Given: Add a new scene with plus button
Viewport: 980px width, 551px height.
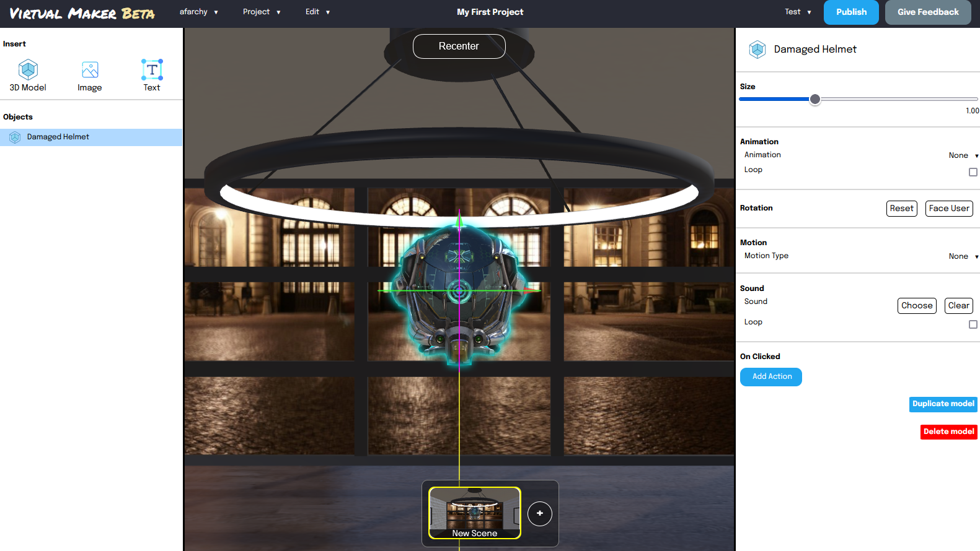Looking at the screenshot, I should tap(540, 513).
